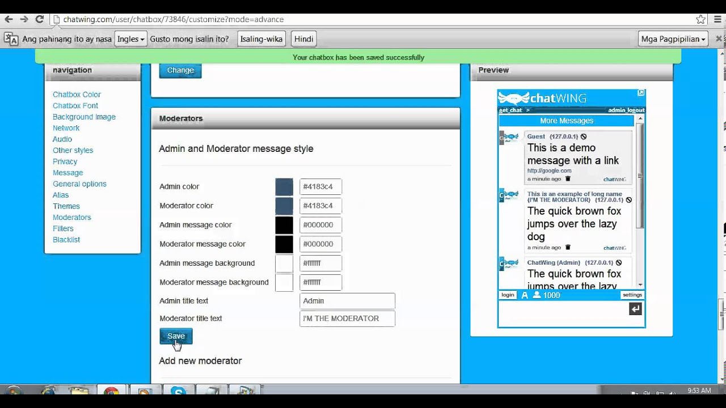Click the Moderator color swatch

click(284, 206)
